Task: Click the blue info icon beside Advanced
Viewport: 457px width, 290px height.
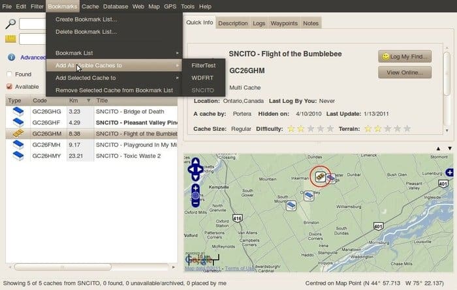Action: click(11, 57)
